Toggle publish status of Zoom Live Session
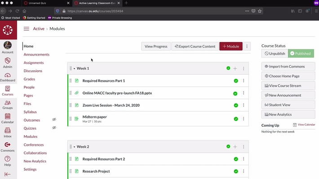 tap(236, 105)
